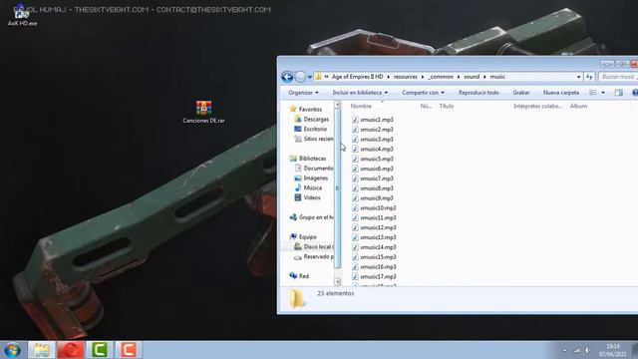
Task: Click the Nueva carpeta button
Action: 560,93
